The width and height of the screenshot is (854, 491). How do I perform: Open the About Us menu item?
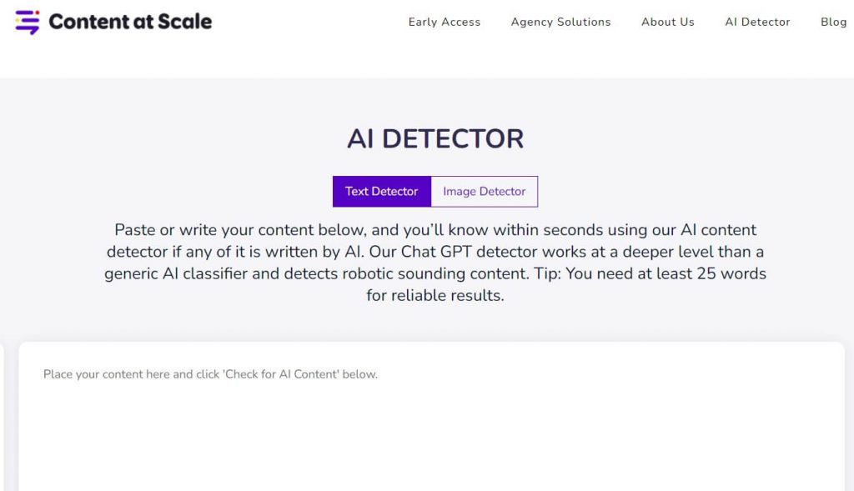(667, 23)
